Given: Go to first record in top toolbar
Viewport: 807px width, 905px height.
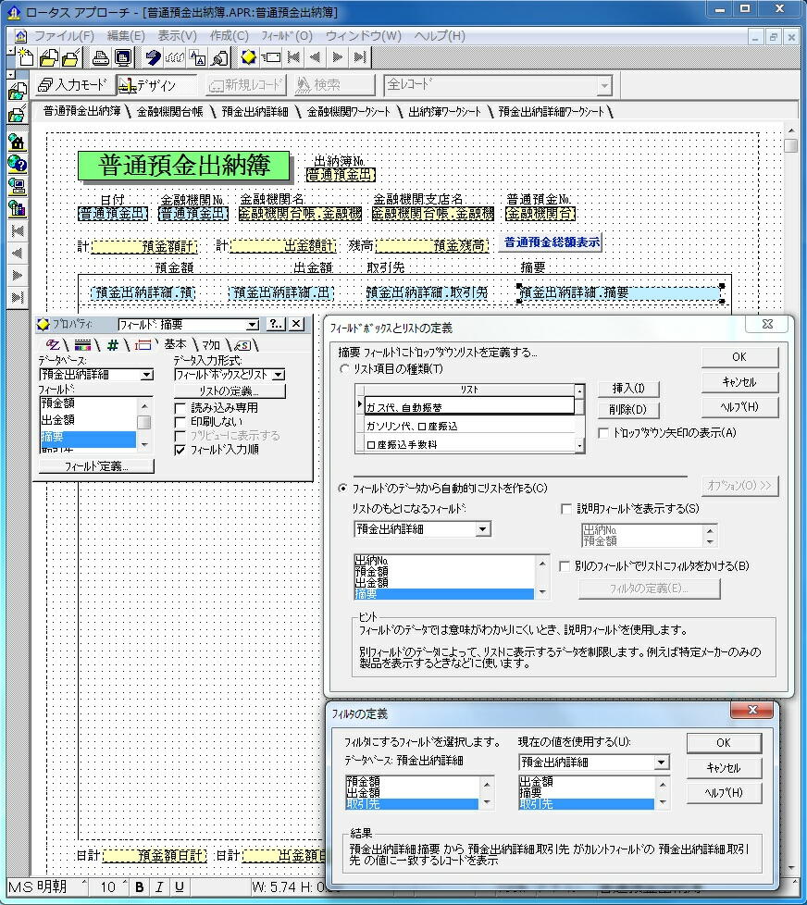Looking at the screenshot, I should 293,57.
